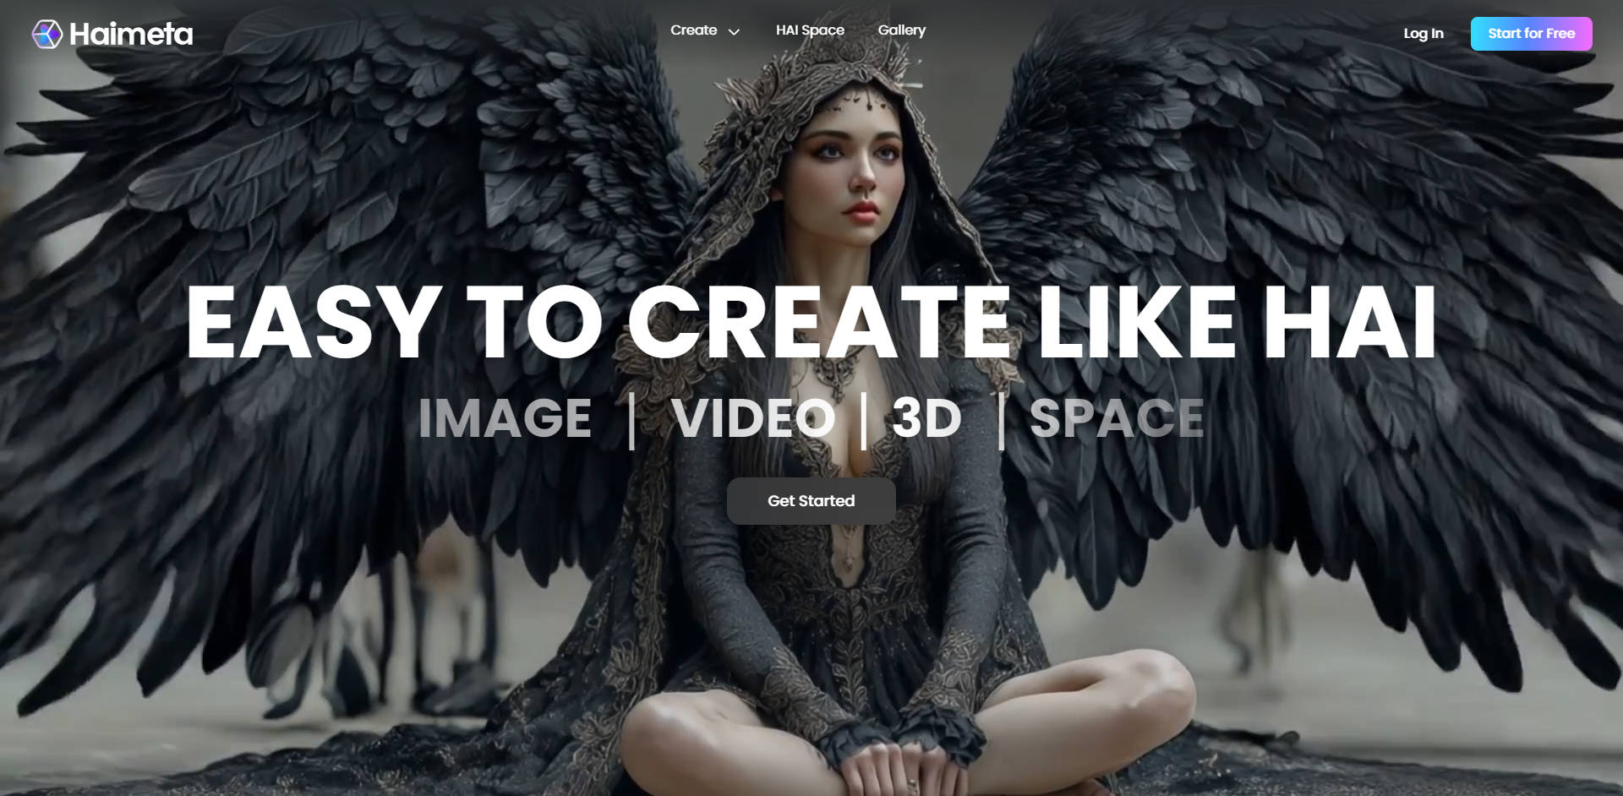Expand the chevron arrow beside Create

click(x=734, y=32)
